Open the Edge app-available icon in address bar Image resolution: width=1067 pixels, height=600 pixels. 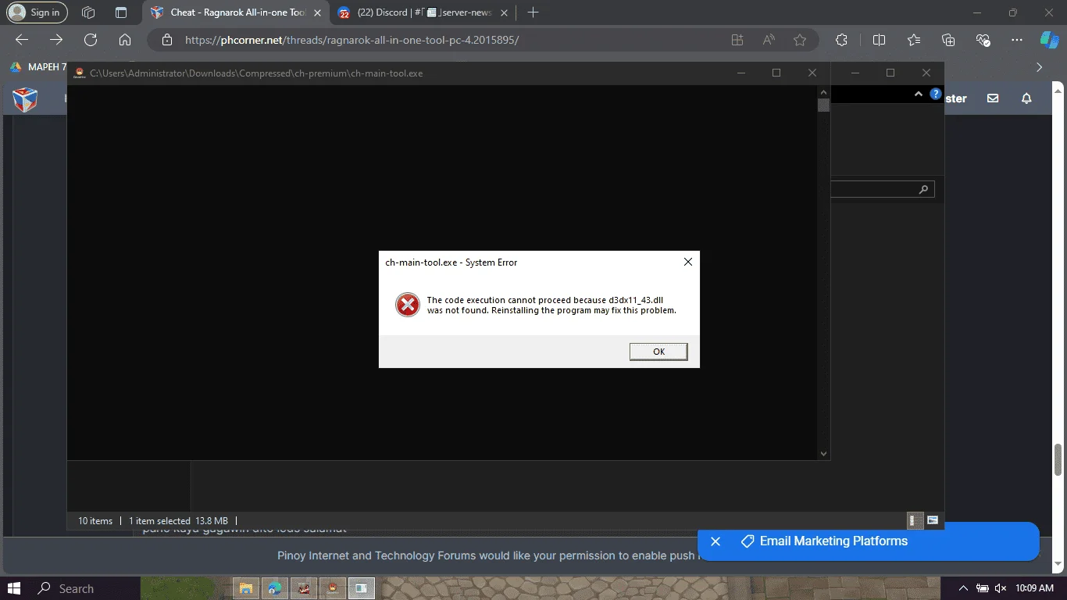pyautogui.click(x=737, y=40)
